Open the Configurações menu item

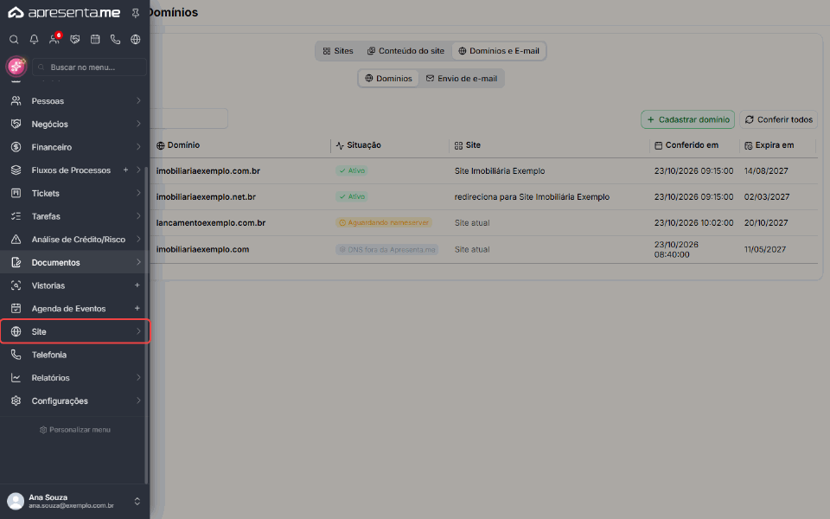pos(74,400)
